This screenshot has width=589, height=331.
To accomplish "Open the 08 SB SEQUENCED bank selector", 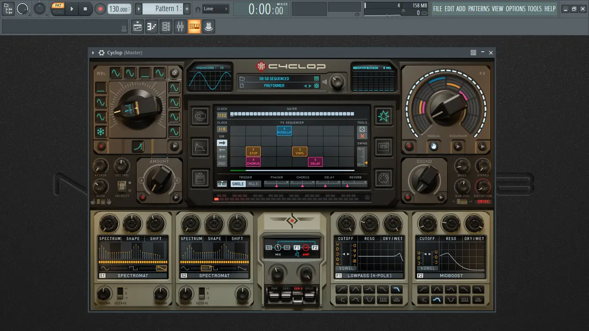I will click(274, 79).
